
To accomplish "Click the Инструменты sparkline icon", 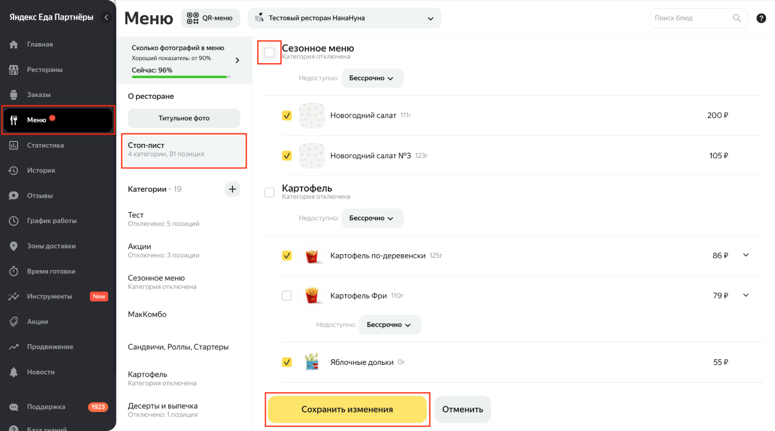I will (x=14, y=296).
